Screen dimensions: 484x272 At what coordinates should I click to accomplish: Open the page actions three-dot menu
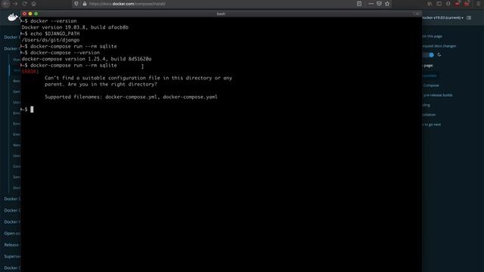pos(371,4)
